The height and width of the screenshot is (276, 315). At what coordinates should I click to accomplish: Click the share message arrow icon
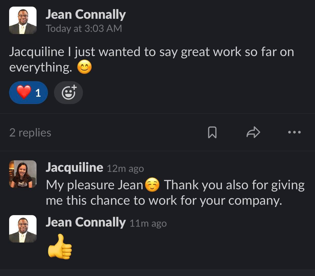tap(253, 132)
